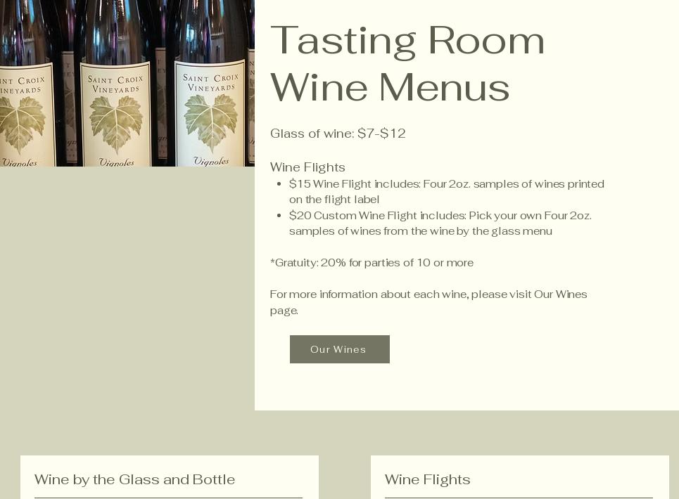Select the $15 Wine Flight bullet item

point(447,191)
